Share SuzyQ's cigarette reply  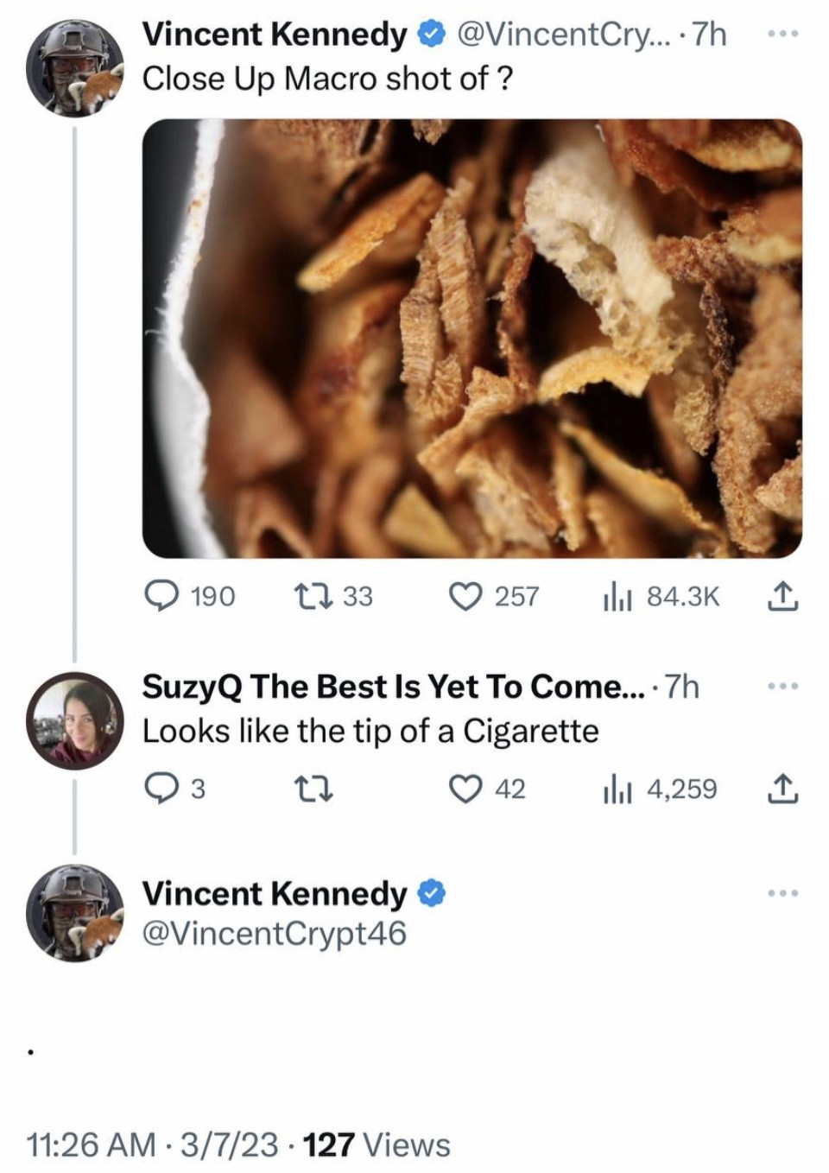point(781,789)
